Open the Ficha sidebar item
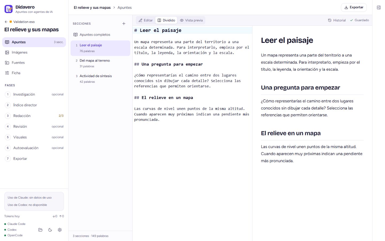 (x=34, y=73)
